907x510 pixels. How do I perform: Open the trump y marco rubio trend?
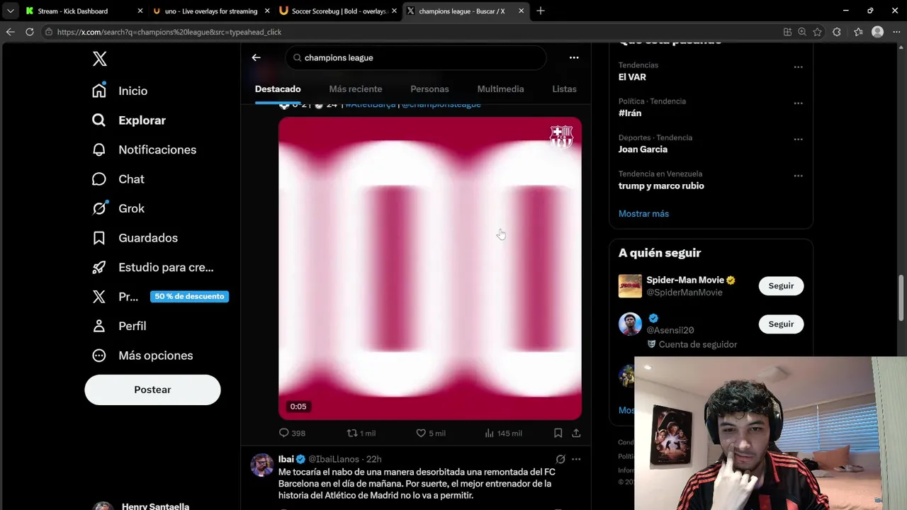pos(661,186)
